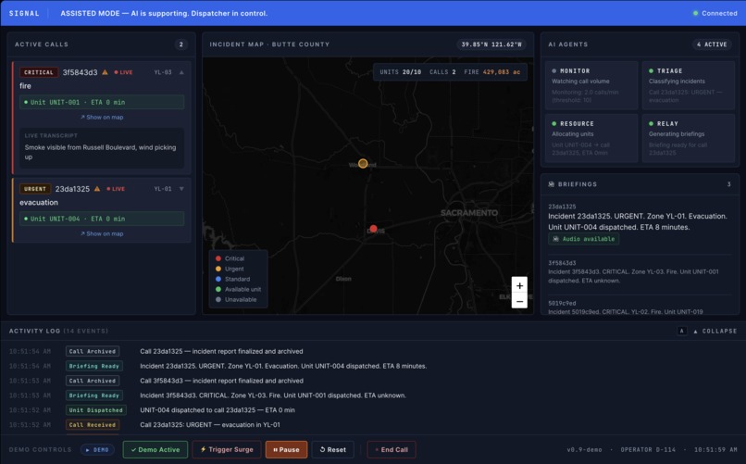Zoom out on the incident map

point(519,301)
